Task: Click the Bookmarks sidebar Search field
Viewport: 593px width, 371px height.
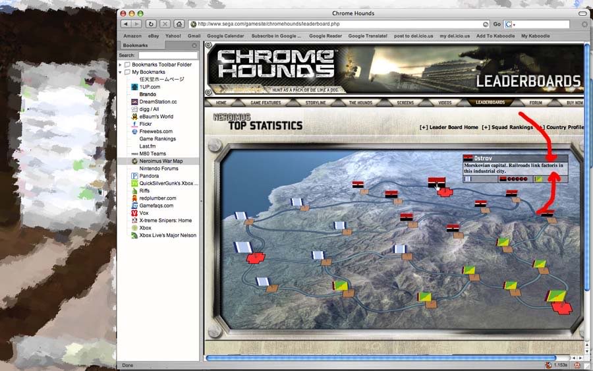Action: coord(168,55)
